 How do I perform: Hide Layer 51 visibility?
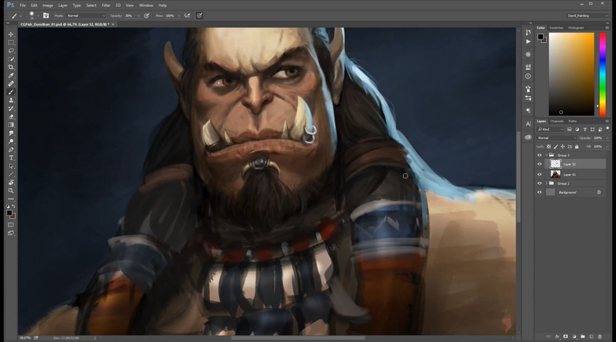pyautogui.click(x=539, y=174)
